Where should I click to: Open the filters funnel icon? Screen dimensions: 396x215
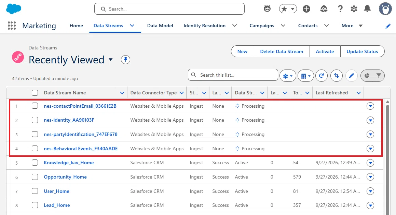(379, 76)
